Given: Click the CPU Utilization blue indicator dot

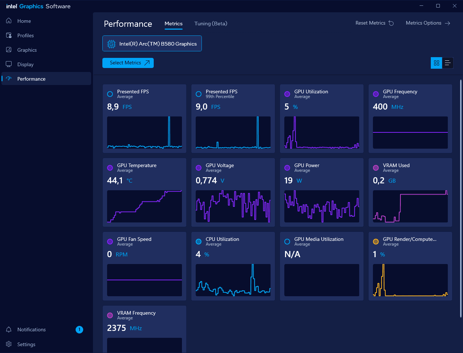Looking at the screenshot, I should tap(199, 242).
